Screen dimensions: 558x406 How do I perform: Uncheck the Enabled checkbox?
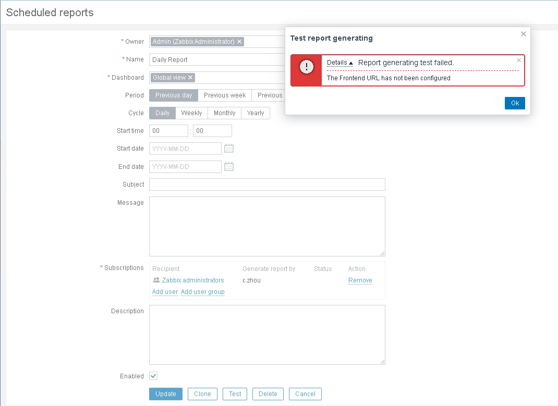pos(153,376)
